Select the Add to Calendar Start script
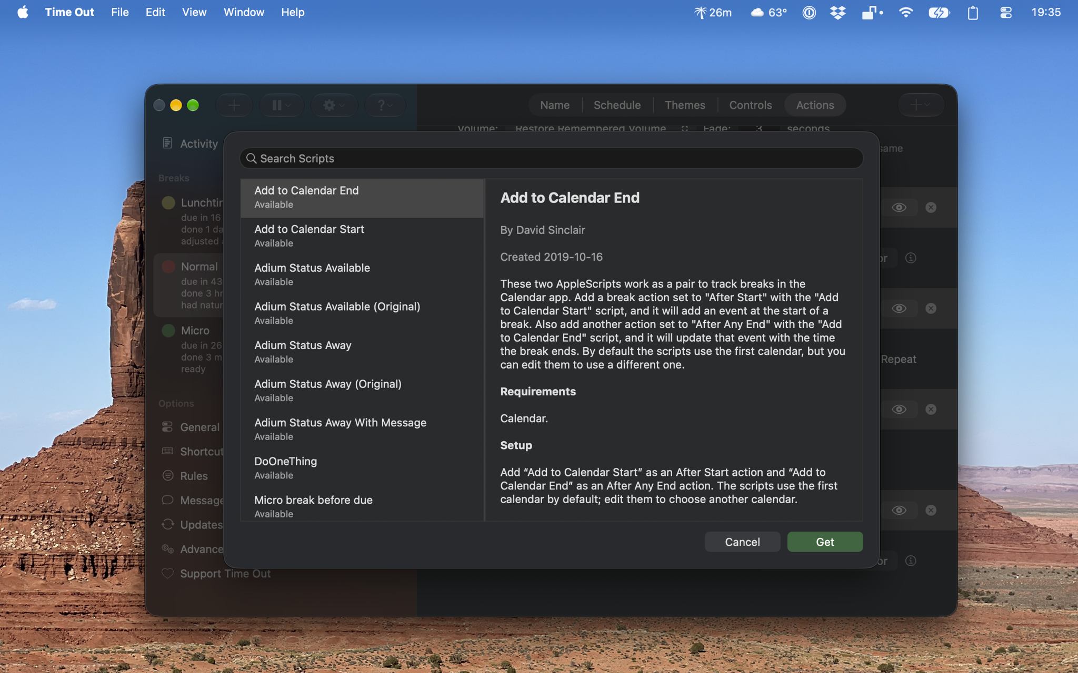 click(x=362, y=237)
